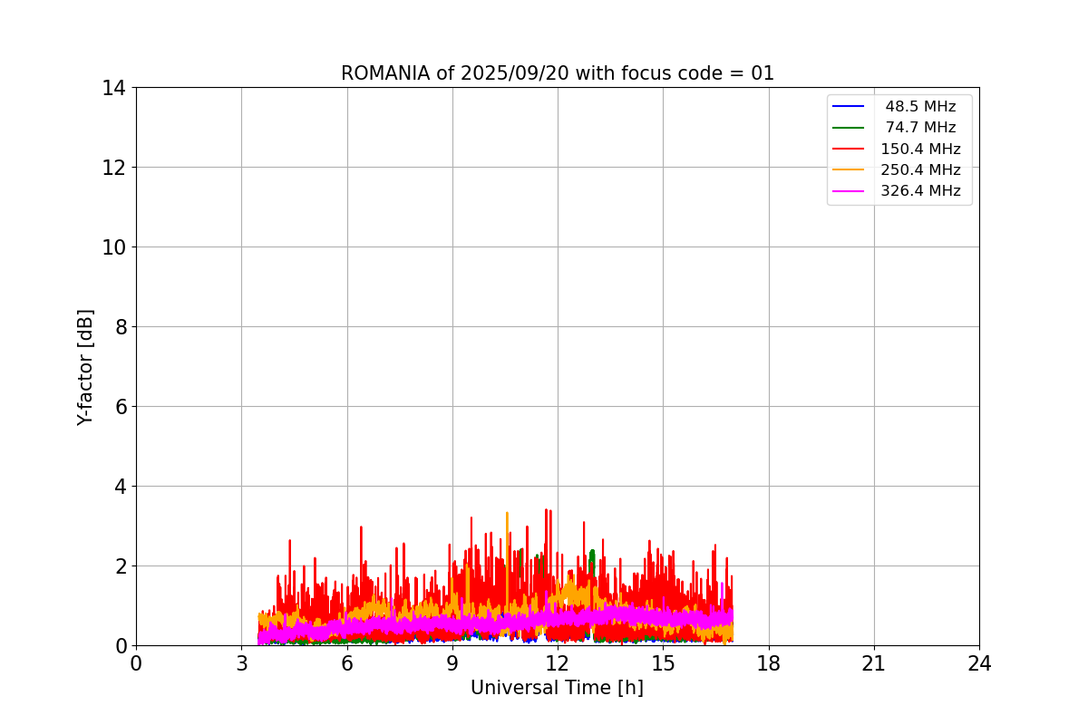Click the x-axis tick label "15"

(663, 664)
